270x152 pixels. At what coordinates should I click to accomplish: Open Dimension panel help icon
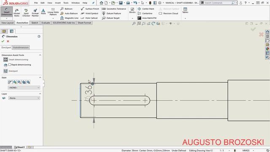tap(39, 36)
